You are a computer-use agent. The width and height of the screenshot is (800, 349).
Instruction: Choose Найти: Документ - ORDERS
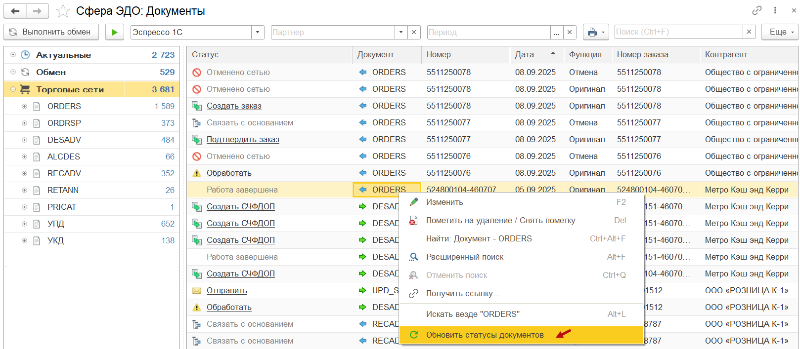tap(521, 239)
